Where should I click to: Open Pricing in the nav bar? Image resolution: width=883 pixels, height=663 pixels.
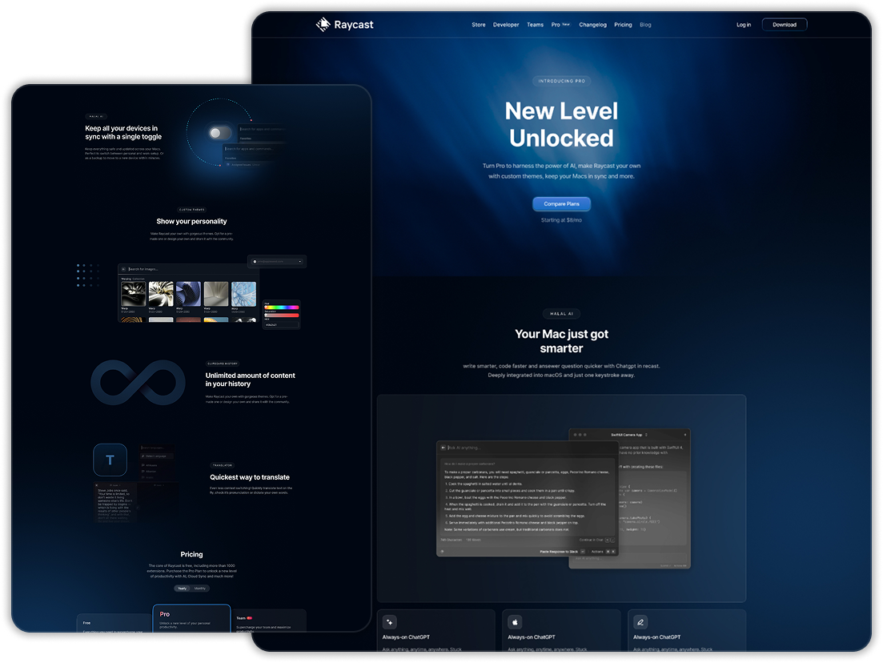tap(623, 25)
